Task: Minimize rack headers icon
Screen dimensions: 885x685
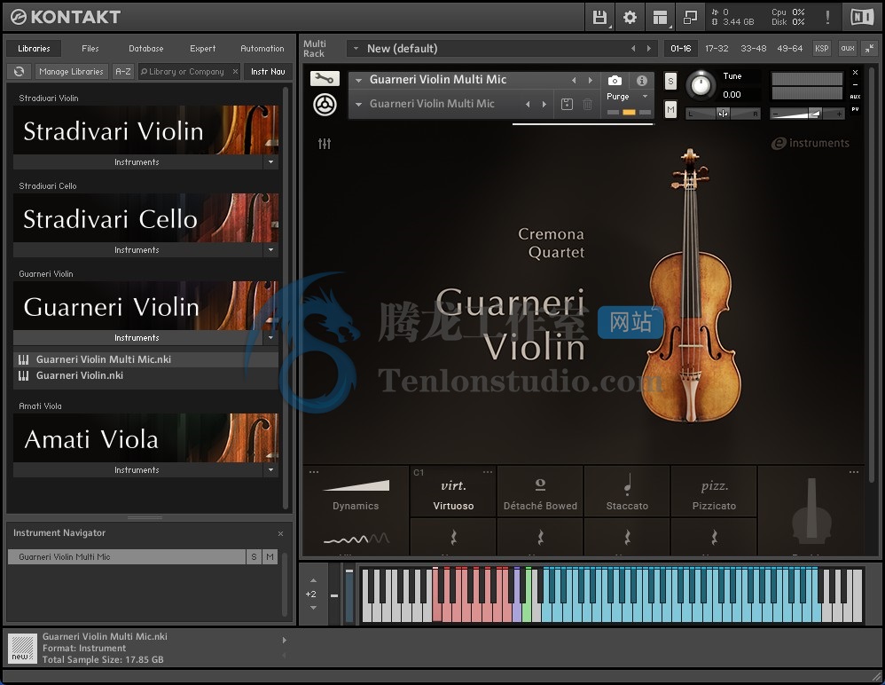Action: click(870, 49)
